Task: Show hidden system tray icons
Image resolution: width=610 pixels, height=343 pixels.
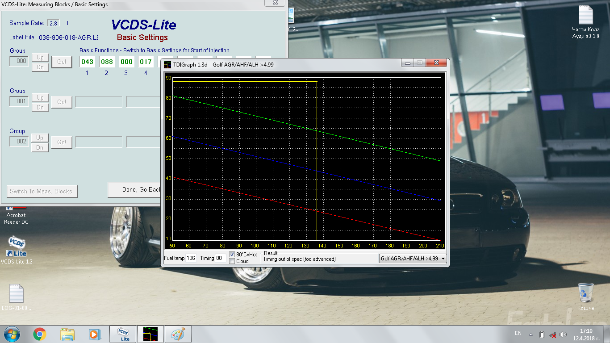Action: pyautogui.click(x=531, y=335)
